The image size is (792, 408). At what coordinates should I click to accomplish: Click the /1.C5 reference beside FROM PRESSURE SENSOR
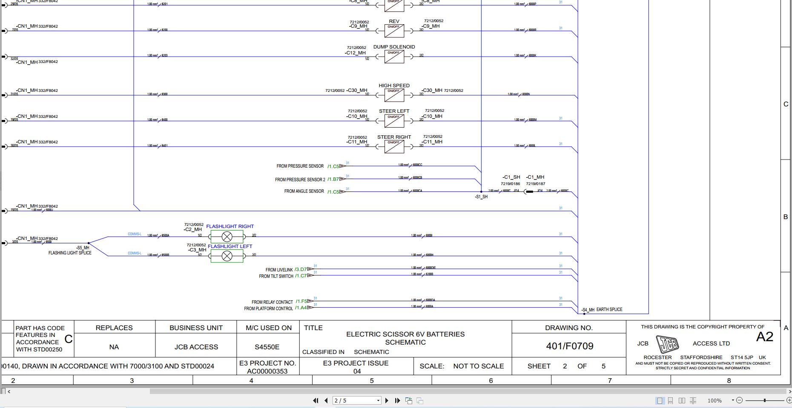pos(333,166)
